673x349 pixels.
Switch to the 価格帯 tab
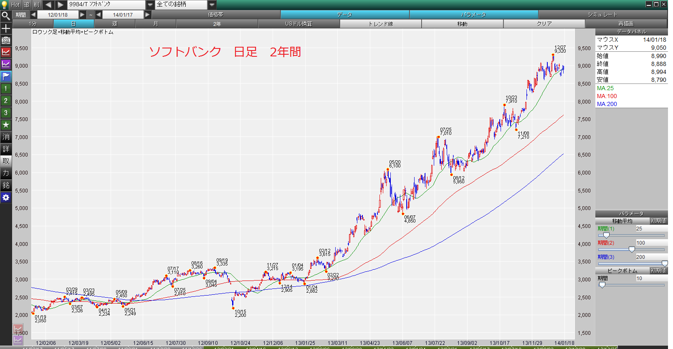coord(216,15)
